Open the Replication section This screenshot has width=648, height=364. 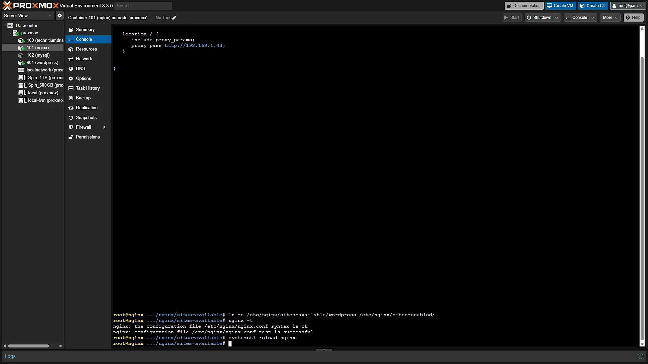[x=88, y=108]
